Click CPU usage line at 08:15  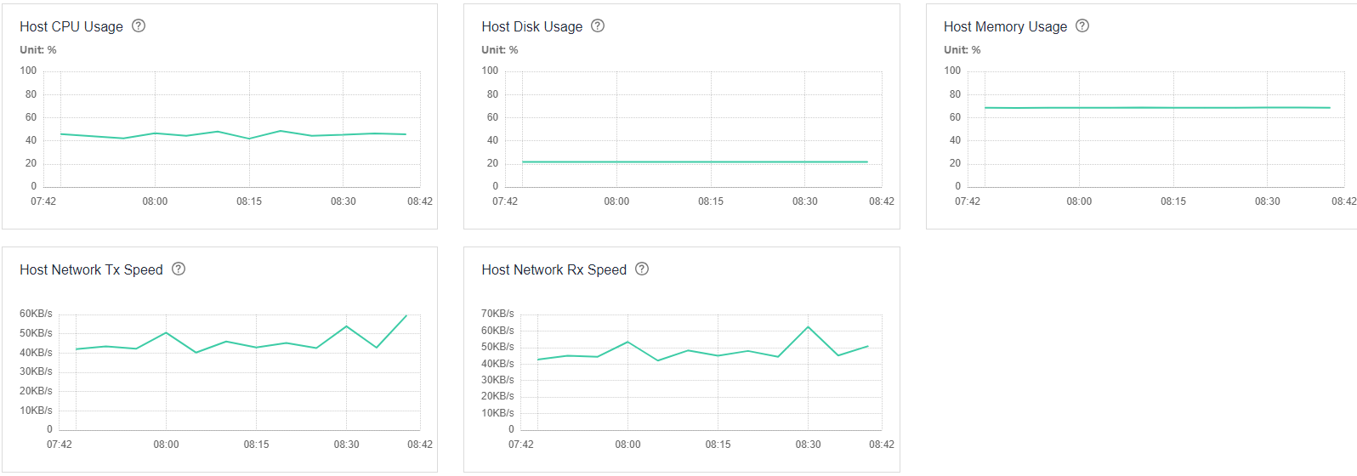249,139
